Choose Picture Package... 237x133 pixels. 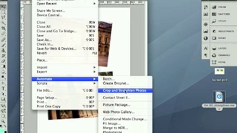[125, 105]
